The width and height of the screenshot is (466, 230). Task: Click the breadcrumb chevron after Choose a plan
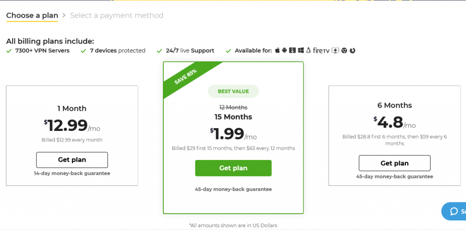(64, 15)
